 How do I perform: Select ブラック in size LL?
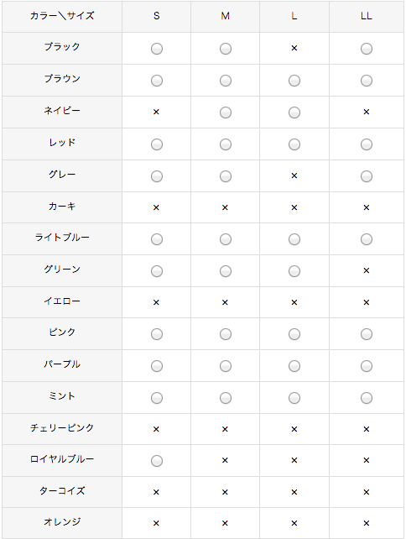point(367,49)
